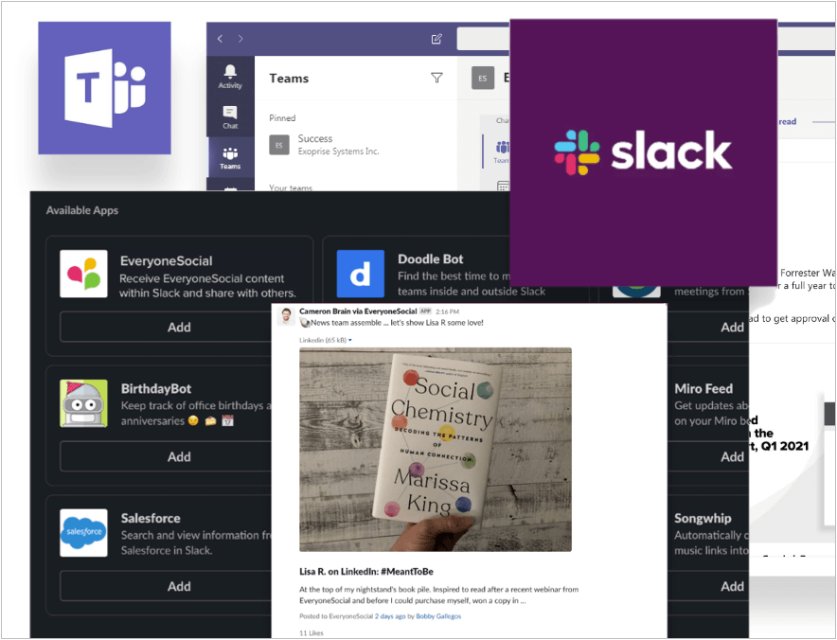Screen dimensions: 837x640
Task: Click the Salesforce cloud icon
Action: tap(84, 532)
